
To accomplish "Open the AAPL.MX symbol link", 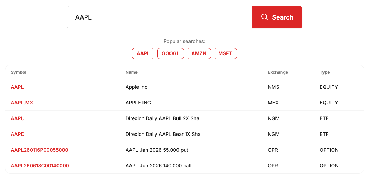I will point(22,103).
